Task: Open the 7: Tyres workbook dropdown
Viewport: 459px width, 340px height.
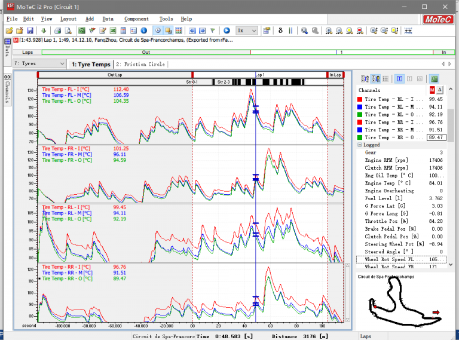Action: 39,63
